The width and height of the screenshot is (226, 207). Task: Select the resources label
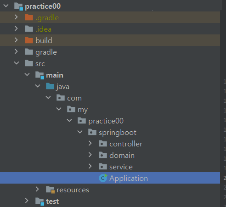[x=73, y=190]
